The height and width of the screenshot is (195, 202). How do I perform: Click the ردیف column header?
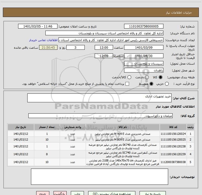point(190,127)
